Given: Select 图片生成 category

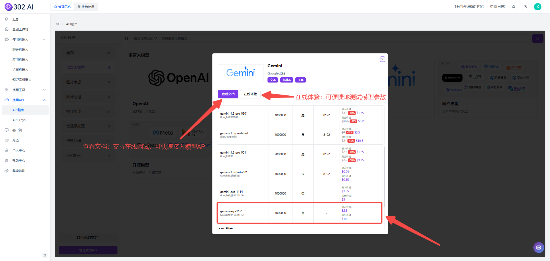Looking at the screenshot, I should pos(88,82).
